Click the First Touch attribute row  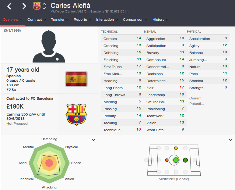pos(122,67)
